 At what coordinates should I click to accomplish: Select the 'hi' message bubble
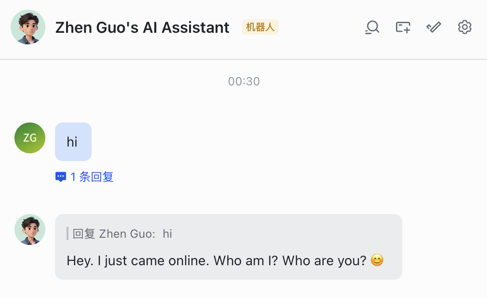pos(73,141)
